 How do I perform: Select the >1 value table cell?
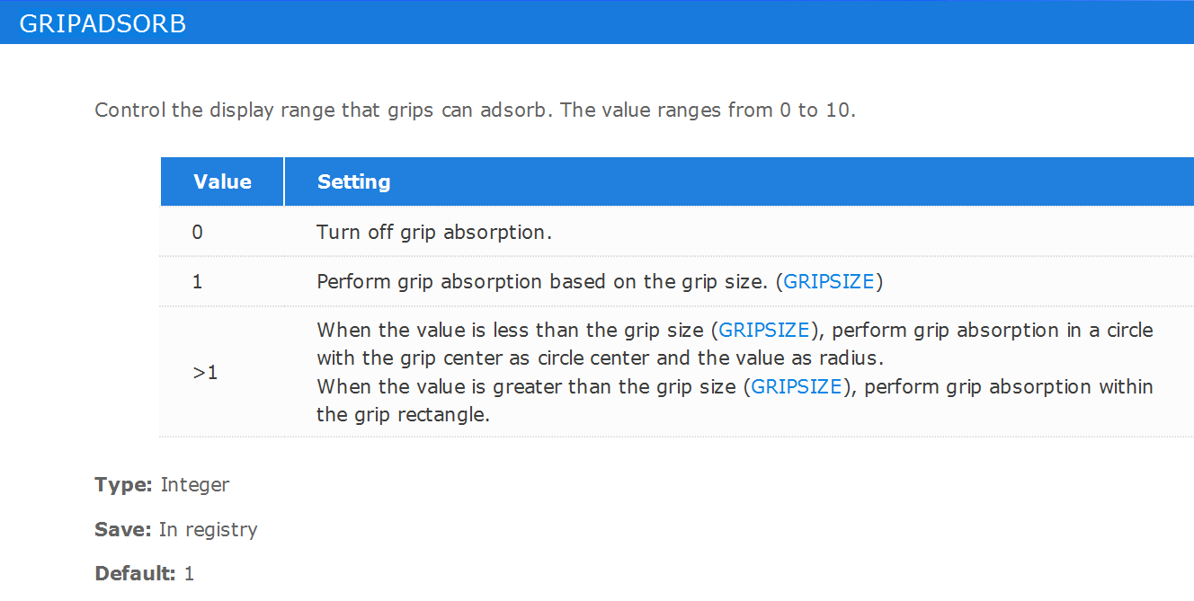[222, 372]
